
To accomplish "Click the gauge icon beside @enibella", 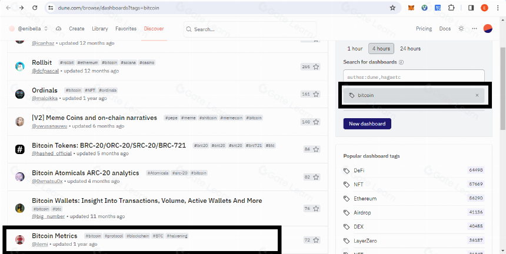I will (58, 29).
